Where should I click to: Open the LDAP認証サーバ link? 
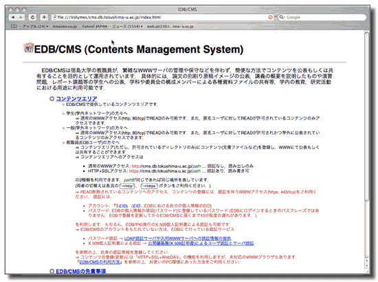(x=178, y=239)
